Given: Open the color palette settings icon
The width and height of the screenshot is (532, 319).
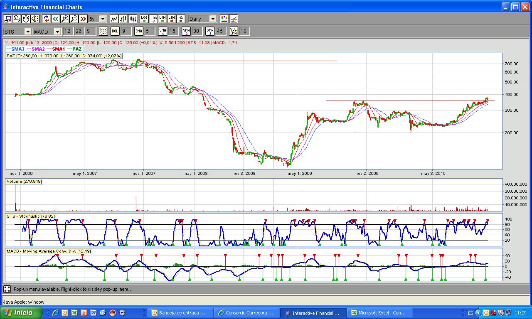Looking at the screenshot, I should (x=224, y=19).
